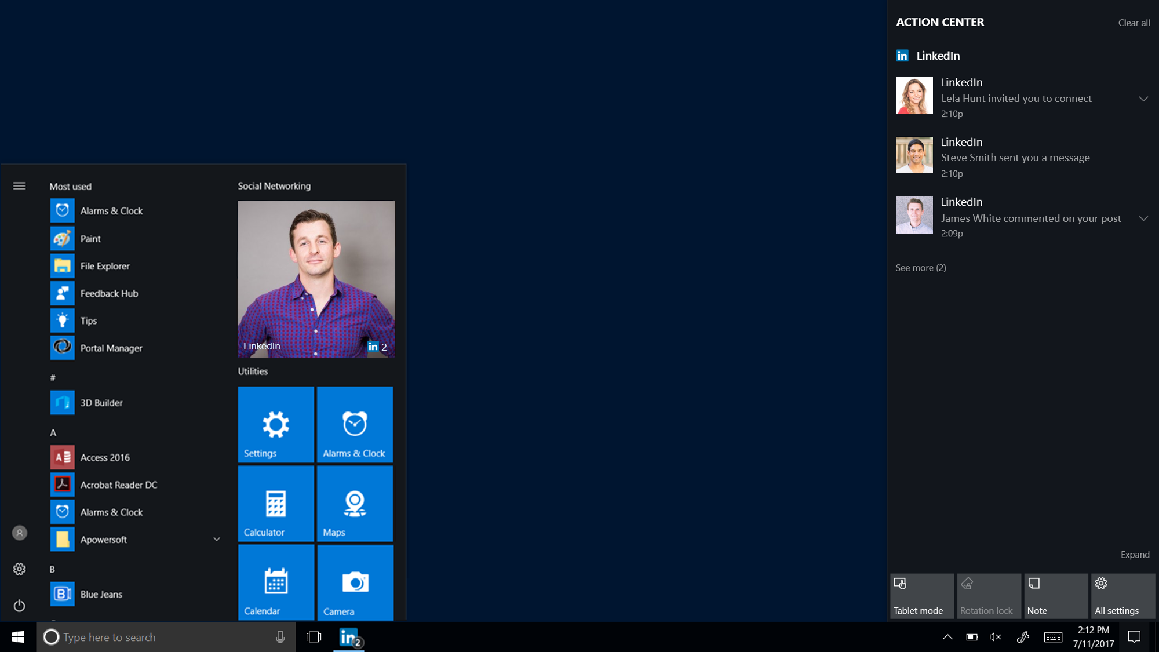The image size is (1159, 652).
Task: Expand James White's comment notification
Action: pyautogui.click(x=1145, y=218)
